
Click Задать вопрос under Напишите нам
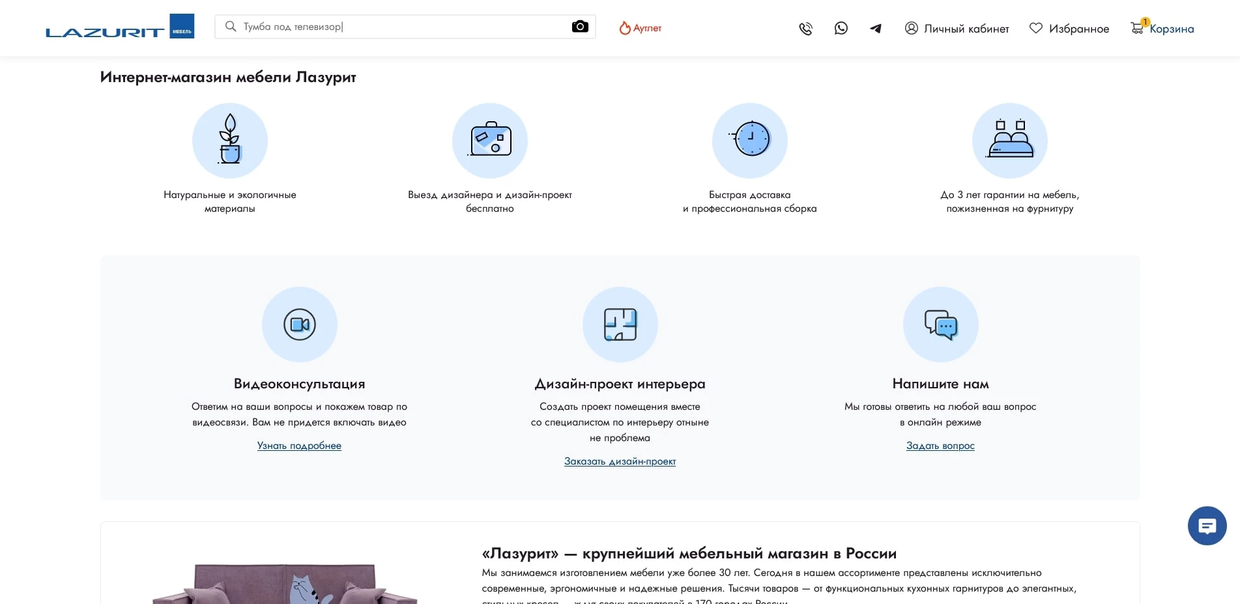tap(940, 446)
